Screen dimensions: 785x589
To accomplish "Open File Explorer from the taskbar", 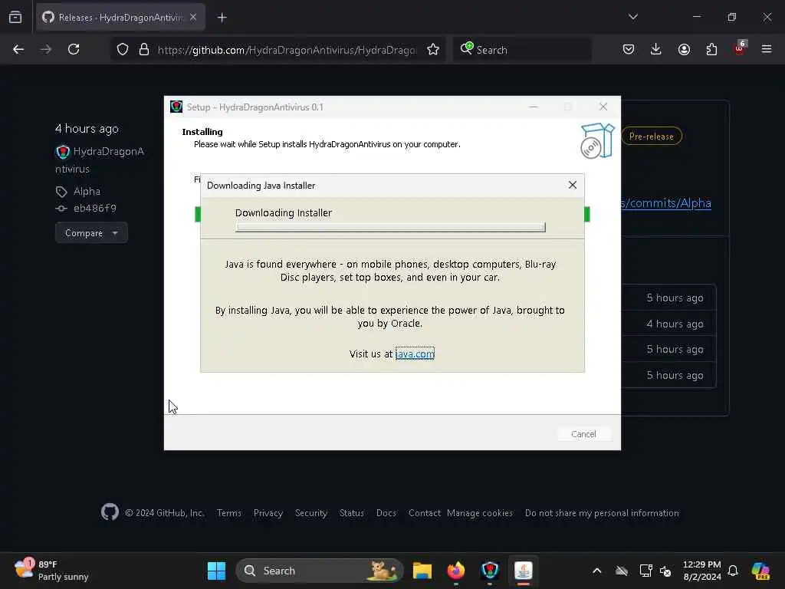I will pos(422,571).
